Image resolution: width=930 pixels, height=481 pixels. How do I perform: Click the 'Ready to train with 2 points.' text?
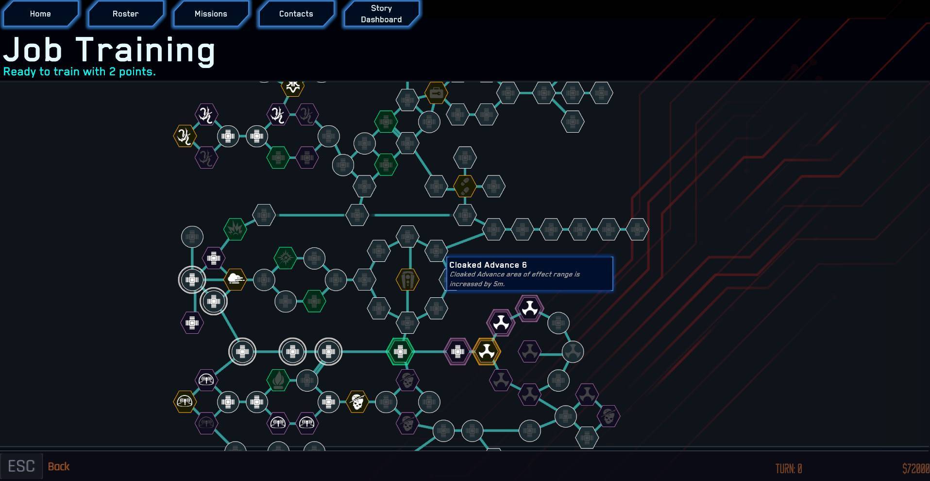[79, 71]
